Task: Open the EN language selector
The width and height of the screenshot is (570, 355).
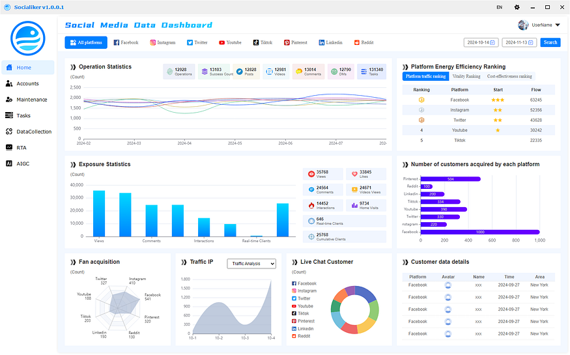Action: coord(500,7)
